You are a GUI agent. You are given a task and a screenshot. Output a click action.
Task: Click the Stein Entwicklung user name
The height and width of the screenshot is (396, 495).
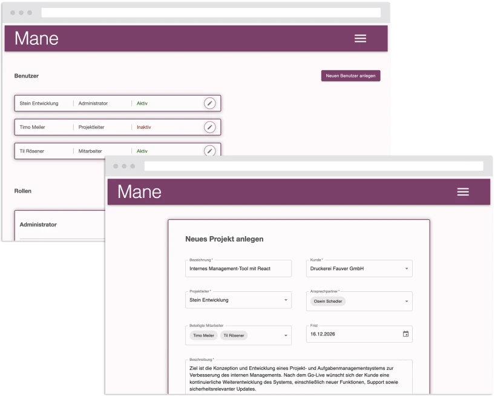[39, 104]
